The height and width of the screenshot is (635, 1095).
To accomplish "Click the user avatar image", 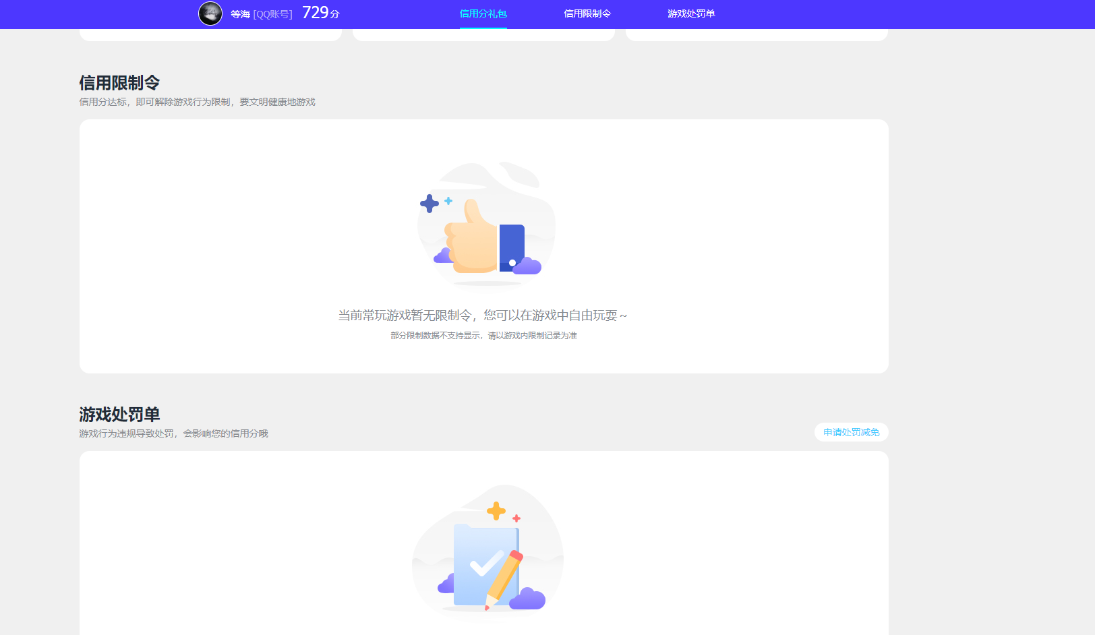I will pos(210,13).
